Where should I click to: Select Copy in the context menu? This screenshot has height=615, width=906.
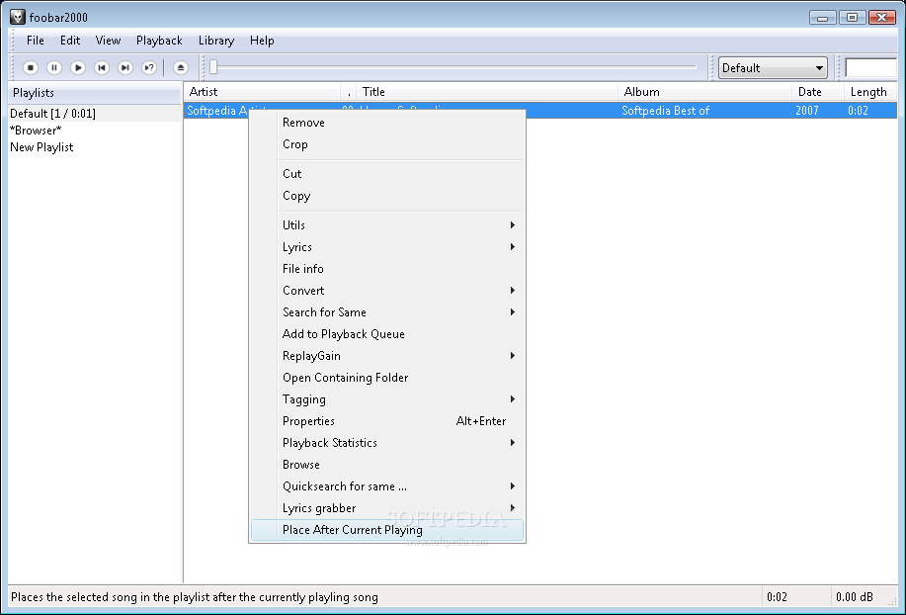pos(387,196)
